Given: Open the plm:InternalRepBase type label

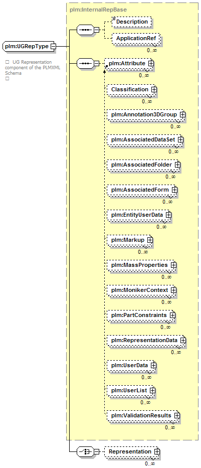Looking at the screenshot, I should 98,10.
